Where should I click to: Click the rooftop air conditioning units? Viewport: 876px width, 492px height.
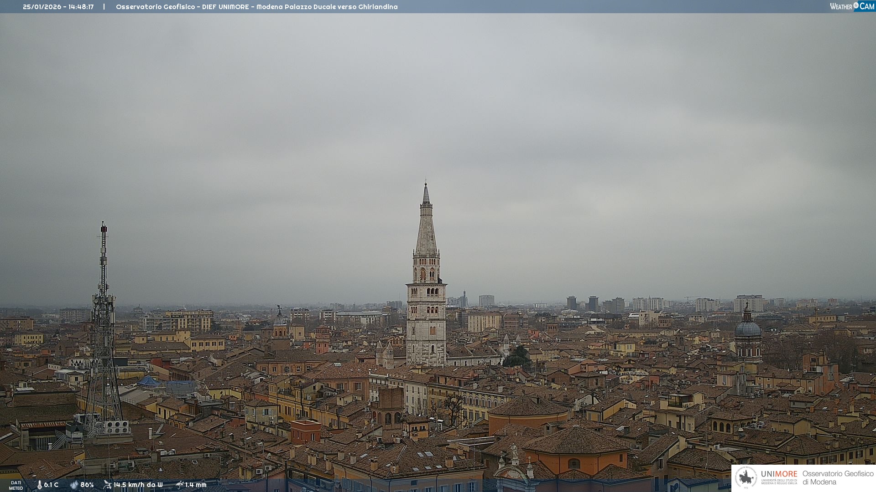coord(117,427)
